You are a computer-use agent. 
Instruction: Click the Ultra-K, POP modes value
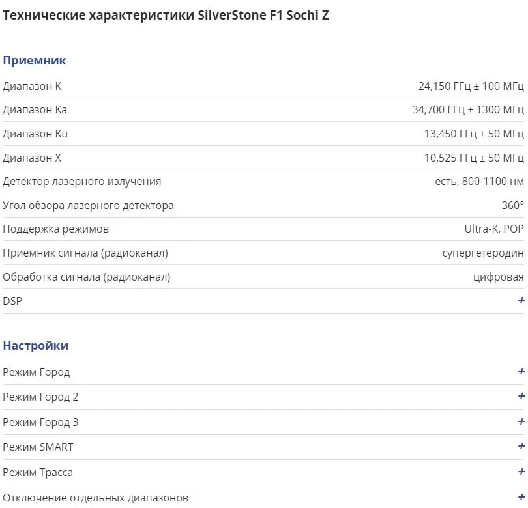pos(494,229)
